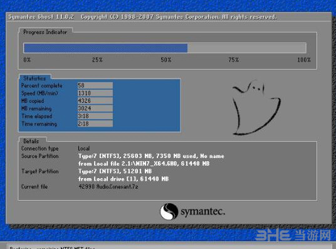Click the Time elapsed field showing 3:18
Viewport: 336px width, 249px height.
pyautogui.click(x=95, y=116)
